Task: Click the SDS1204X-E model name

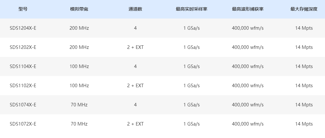Action: point(23,28)
